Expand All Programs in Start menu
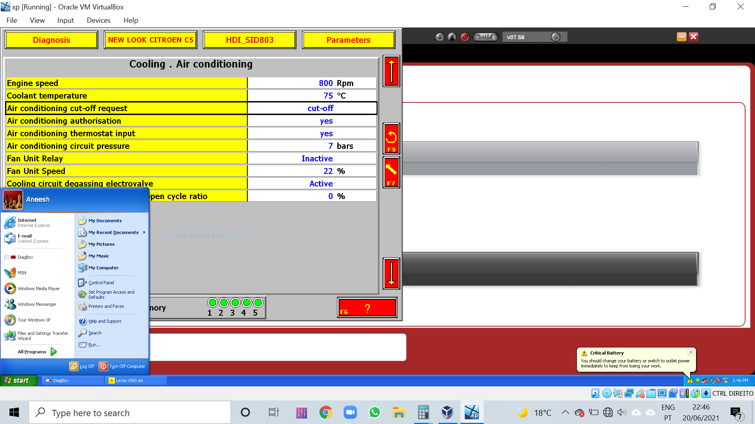Image resolution: width=755 pixels, height=424 pixels. pos(37,352)
